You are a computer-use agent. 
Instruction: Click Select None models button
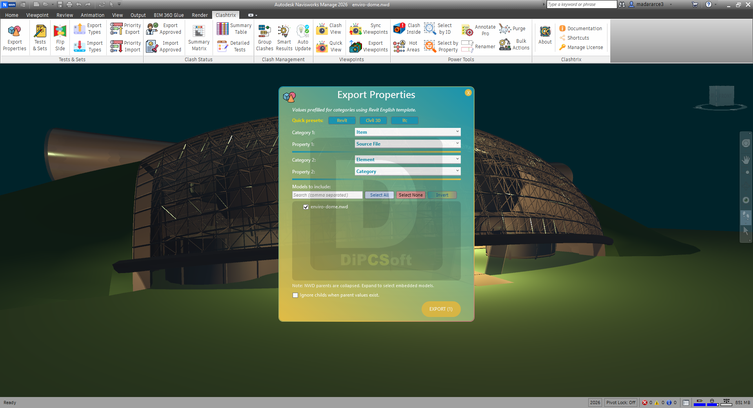pos(411,195)
